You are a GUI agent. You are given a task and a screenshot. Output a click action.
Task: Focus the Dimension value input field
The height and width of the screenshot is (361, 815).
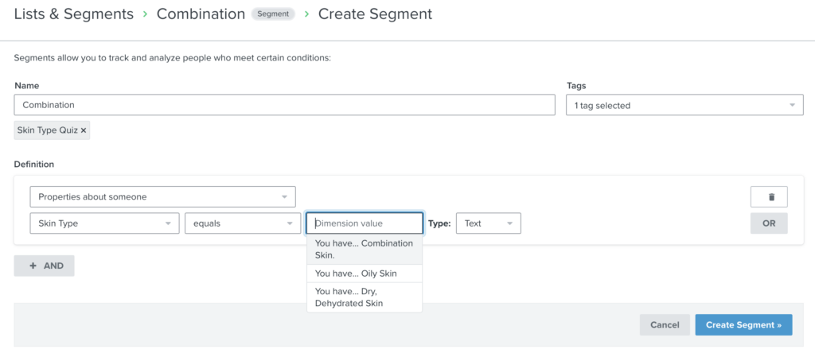pyautogui.click(x=365, y=223)
